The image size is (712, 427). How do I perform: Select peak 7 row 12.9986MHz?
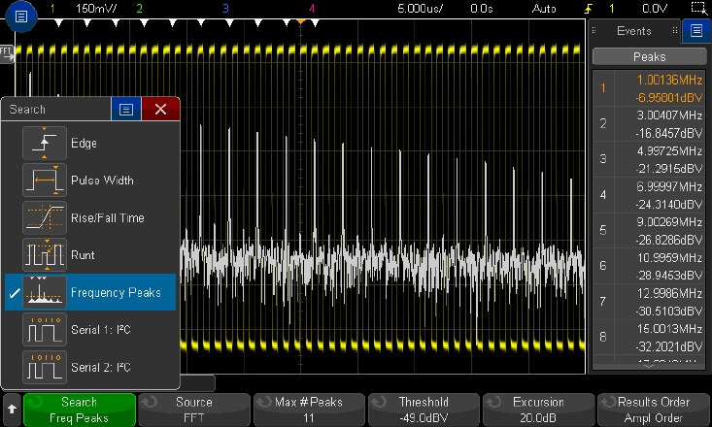[x=649, y=302]
